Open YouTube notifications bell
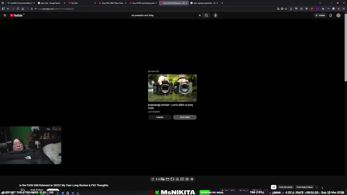The height and width of the screenshot is (195, 347). coord(330,15)
